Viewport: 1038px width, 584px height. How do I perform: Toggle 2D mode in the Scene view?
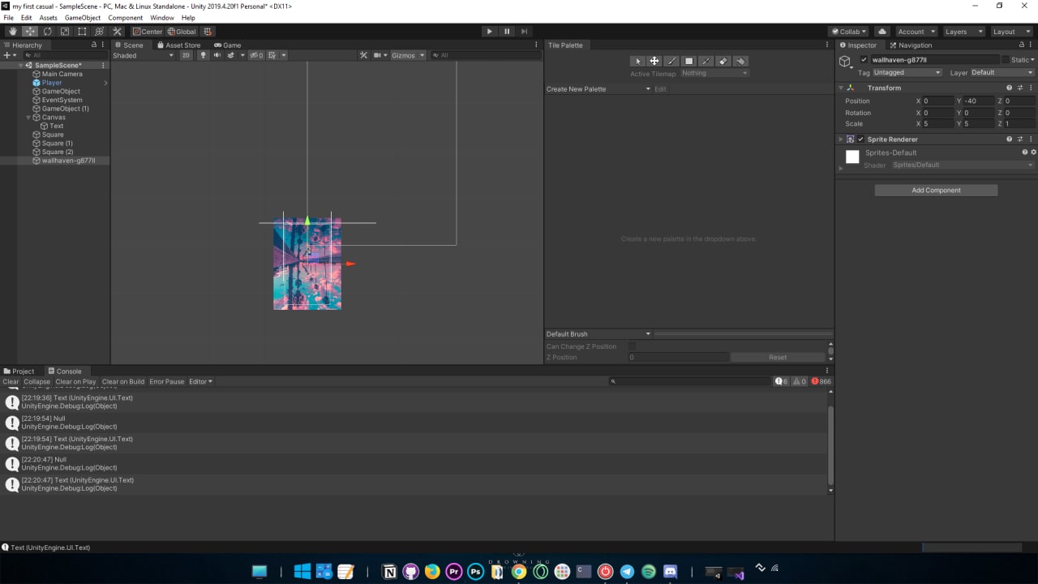click(186, 55)
